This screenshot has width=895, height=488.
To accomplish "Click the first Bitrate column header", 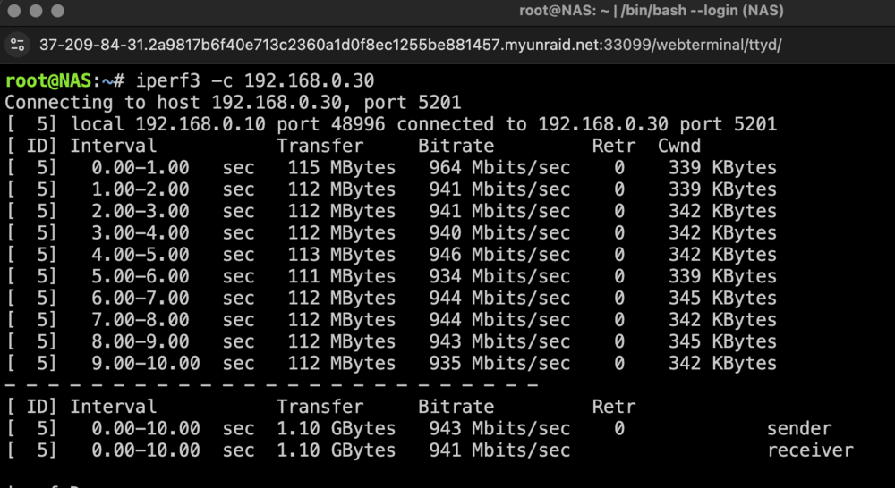I will [456, 146].
